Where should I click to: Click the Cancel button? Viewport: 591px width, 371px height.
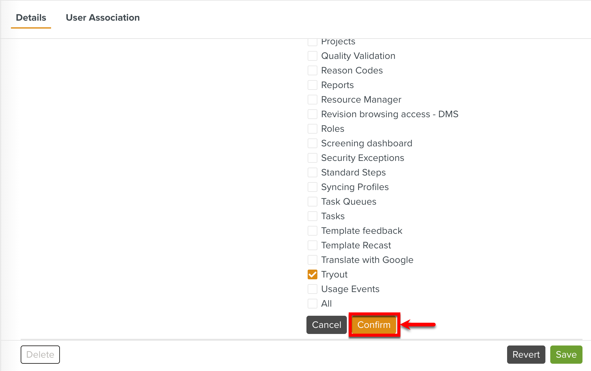(326, 325)
